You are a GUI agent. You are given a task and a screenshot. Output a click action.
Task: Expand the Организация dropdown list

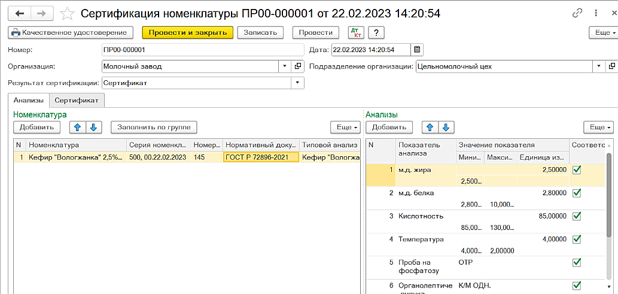[x=285, y=66]
